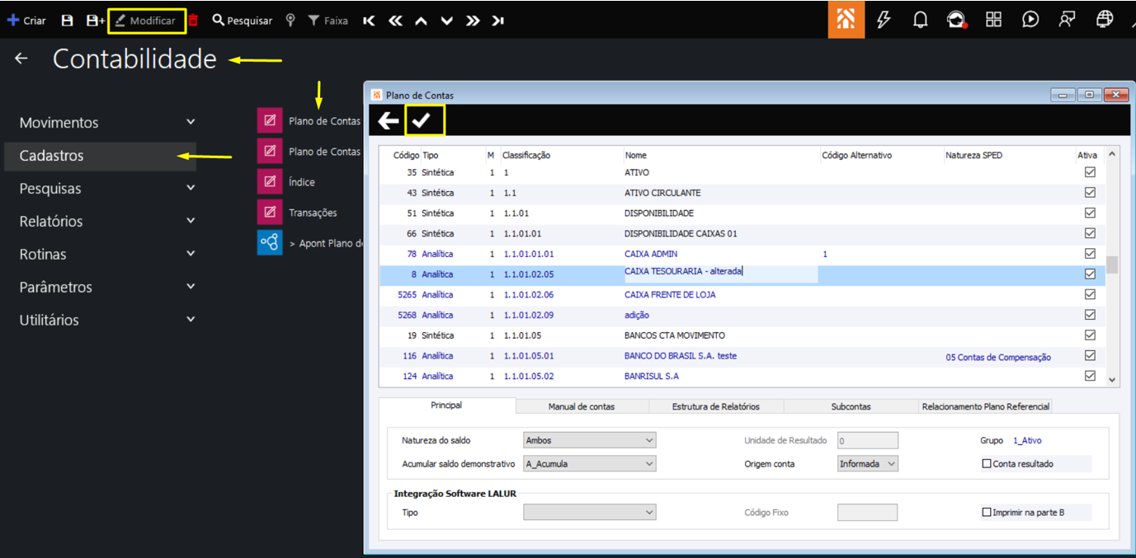The image size is (1136, 558).
Task: Toggle Ativa checkbox for BANCOS CTA MOVIMENTO row
Action: click(x=1090, y=335)
